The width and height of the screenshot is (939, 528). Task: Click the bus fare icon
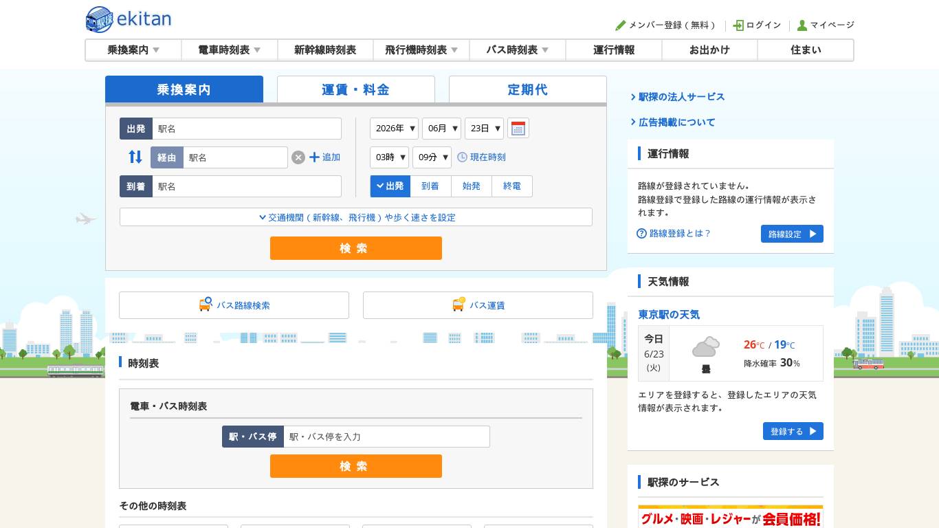[459, 305]
